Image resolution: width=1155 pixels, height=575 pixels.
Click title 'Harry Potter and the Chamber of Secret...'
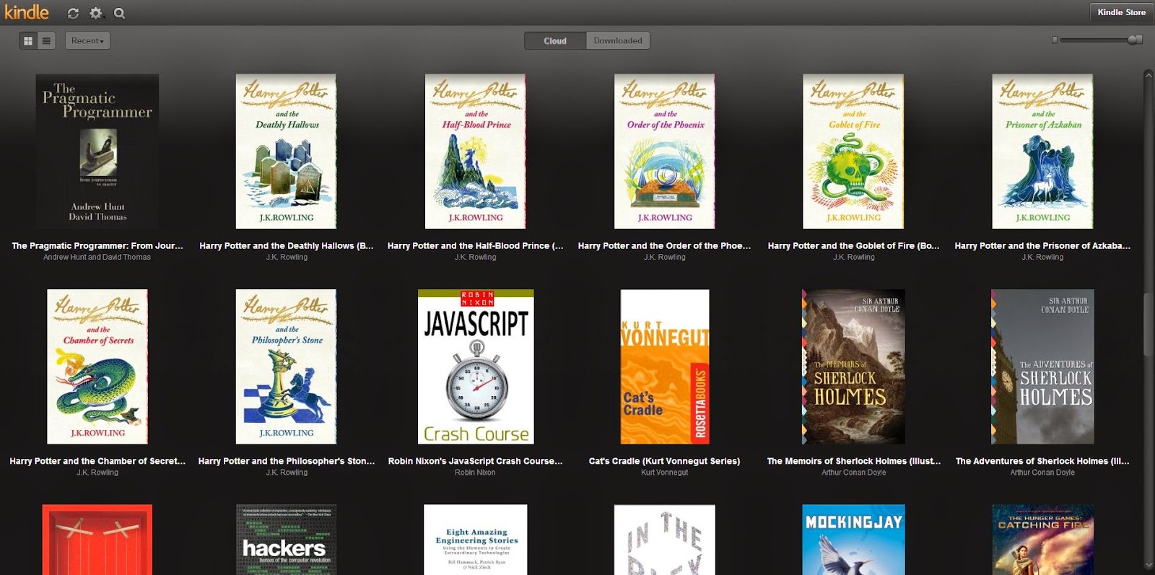pyautogui.click(x=97, y=461)
